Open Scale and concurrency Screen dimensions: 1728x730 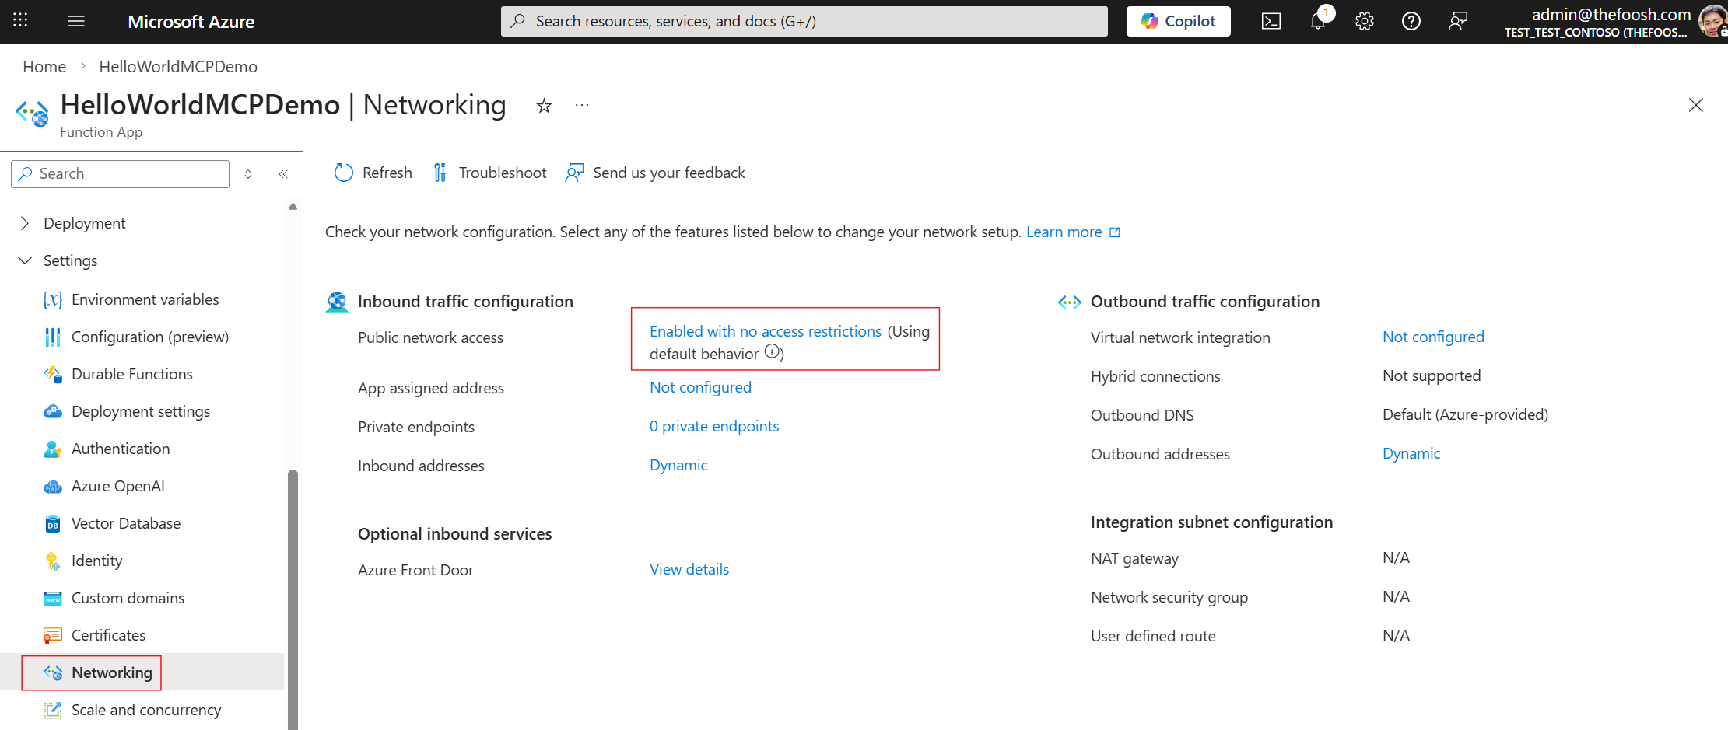(x=146, y=711)
